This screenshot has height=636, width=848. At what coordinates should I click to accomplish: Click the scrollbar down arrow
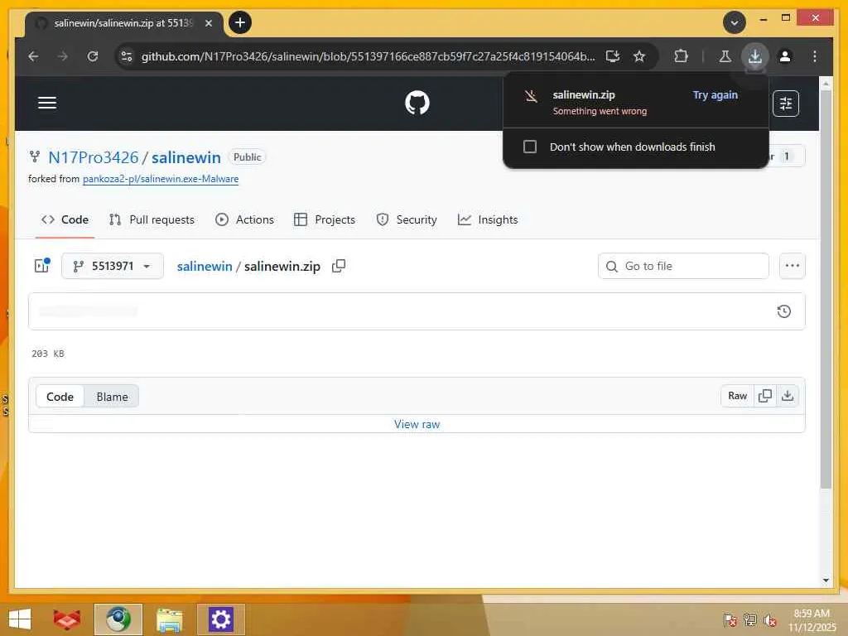[826, 581]
